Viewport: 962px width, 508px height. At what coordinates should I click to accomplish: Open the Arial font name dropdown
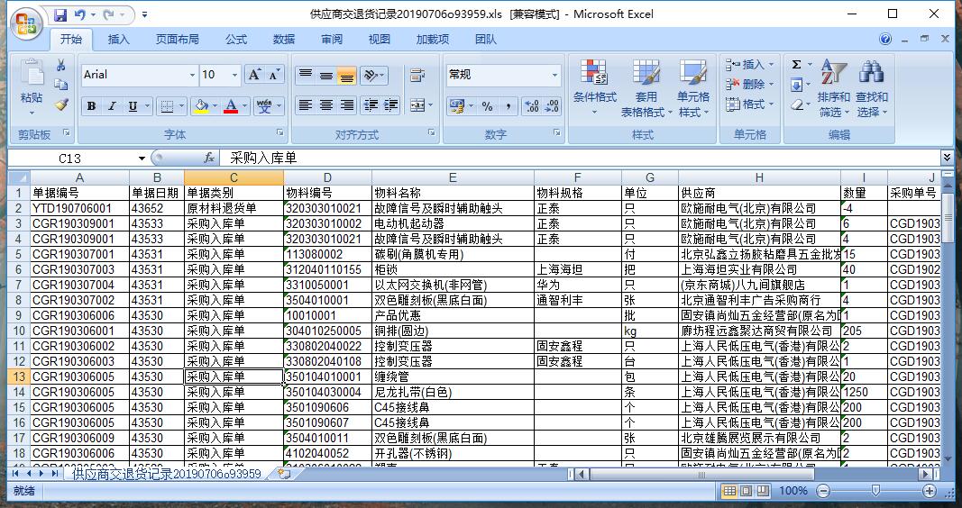click(191, 76)
